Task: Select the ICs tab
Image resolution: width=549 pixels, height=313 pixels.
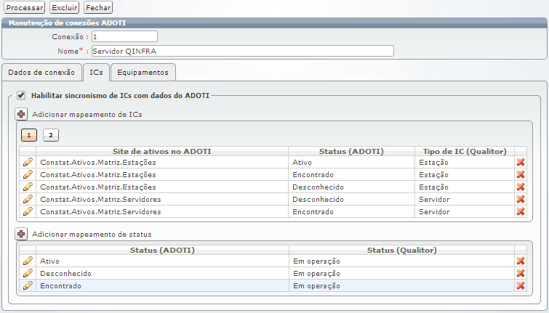Action: pyautogui.click(x=96, y=73)
